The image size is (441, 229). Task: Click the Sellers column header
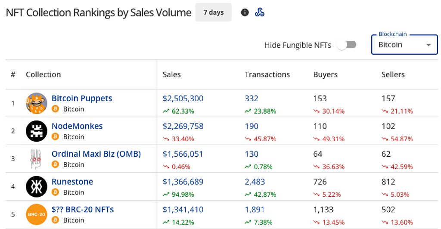coord(393,74)
